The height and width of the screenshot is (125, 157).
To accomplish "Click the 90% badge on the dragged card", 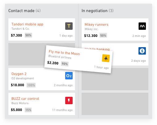I will [65, 64].
